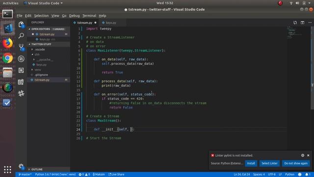Viewport: 314px width, 177px height.
Task: Open the Visual Studio Code app menu dropdown
Action: pyautogui.click(x=43, y=3)
